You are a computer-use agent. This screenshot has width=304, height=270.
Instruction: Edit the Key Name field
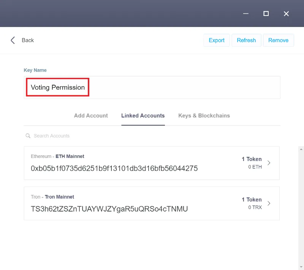pos(152,87)
